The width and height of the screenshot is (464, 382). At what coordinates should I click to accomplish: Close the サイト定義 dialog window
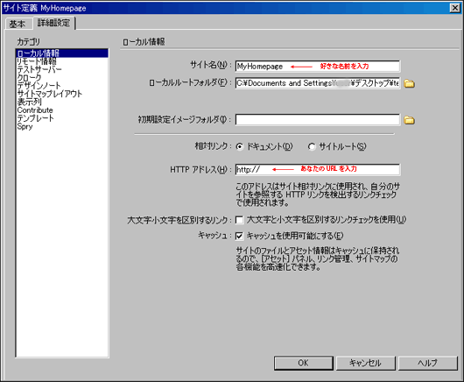click(x=455, y=8)
